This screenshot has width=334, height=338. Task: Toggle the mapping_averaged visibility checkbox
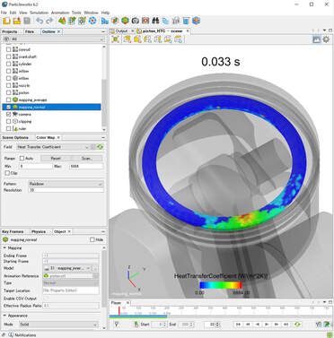8,100
